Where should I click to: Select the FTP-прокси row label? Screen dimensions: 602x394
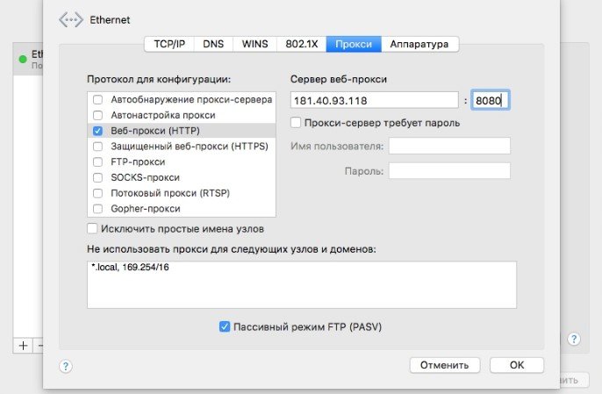(x=138, y=161)
